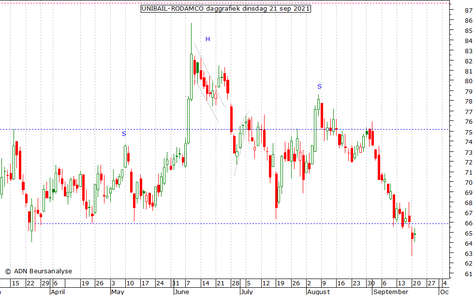Select the date label 31 before June
474x295 pixels.
coord(176,283)
